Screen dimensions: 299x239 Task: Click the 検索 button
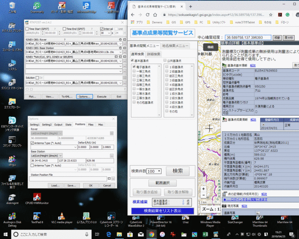click(178, 171)
